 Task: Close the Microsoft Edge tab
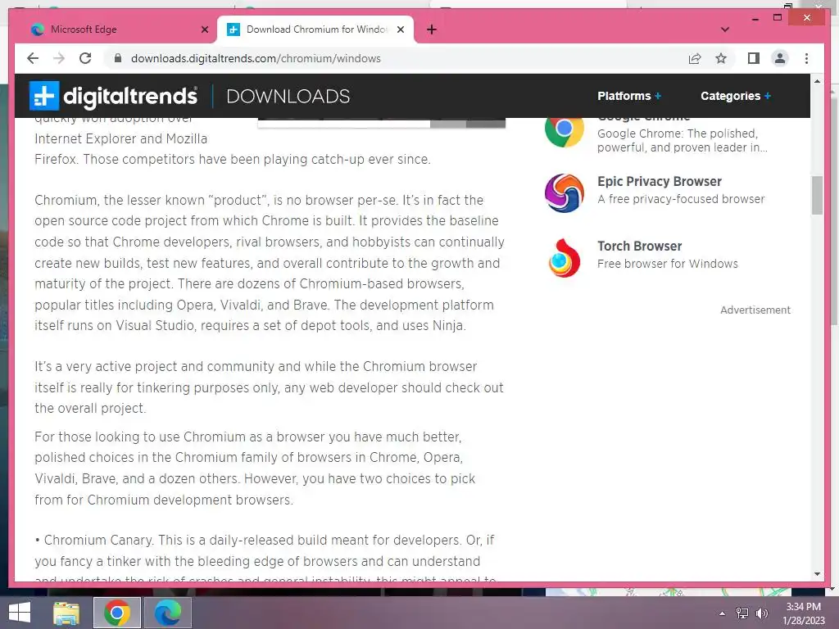pos(204,29)
